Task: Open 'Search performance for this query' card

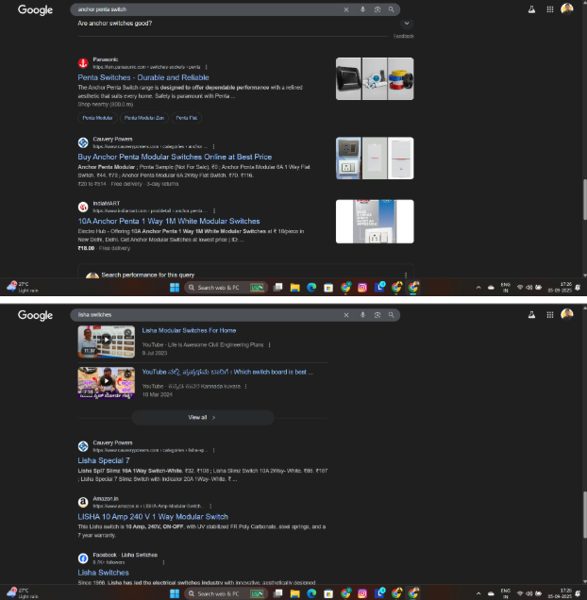Action: click(x=147, y=275)
